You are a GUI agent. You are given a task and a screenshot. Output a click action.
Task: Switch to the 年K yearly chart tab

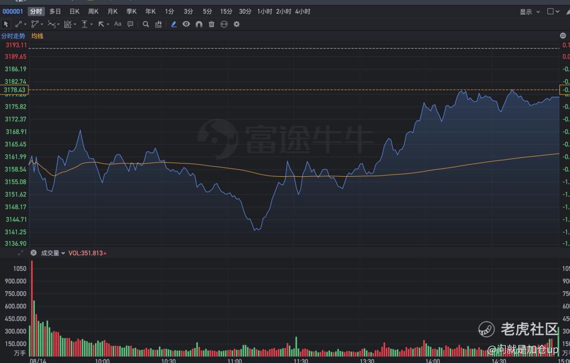(150, 12)
